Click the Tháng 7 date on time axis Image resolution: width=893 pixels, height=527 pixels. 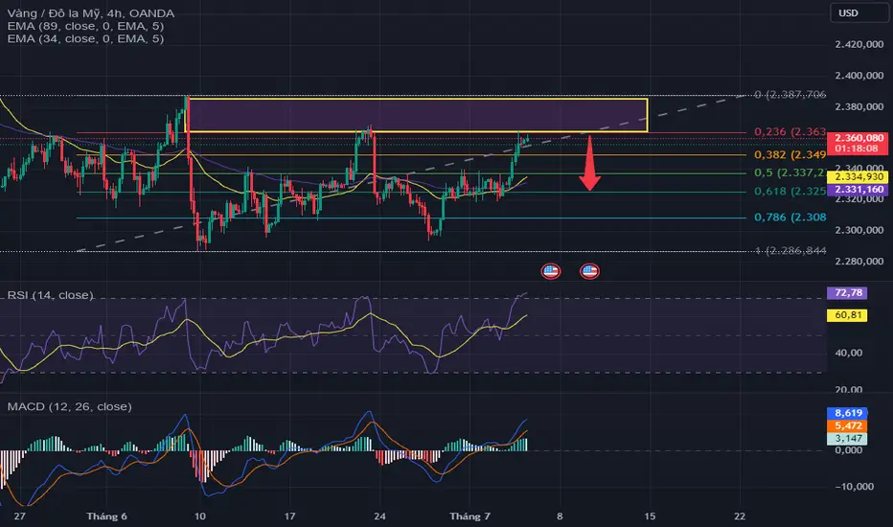tap(469, 516)
